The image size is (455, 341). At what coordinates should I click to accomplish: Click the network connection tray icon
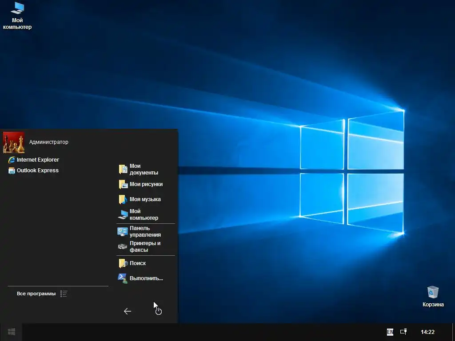click(403, 332)
